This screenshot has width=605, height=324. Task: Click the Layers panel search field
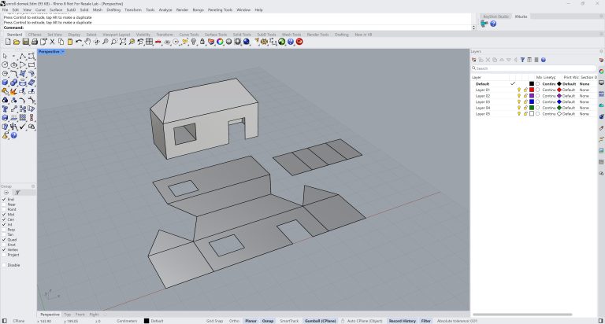coord(533,68)
